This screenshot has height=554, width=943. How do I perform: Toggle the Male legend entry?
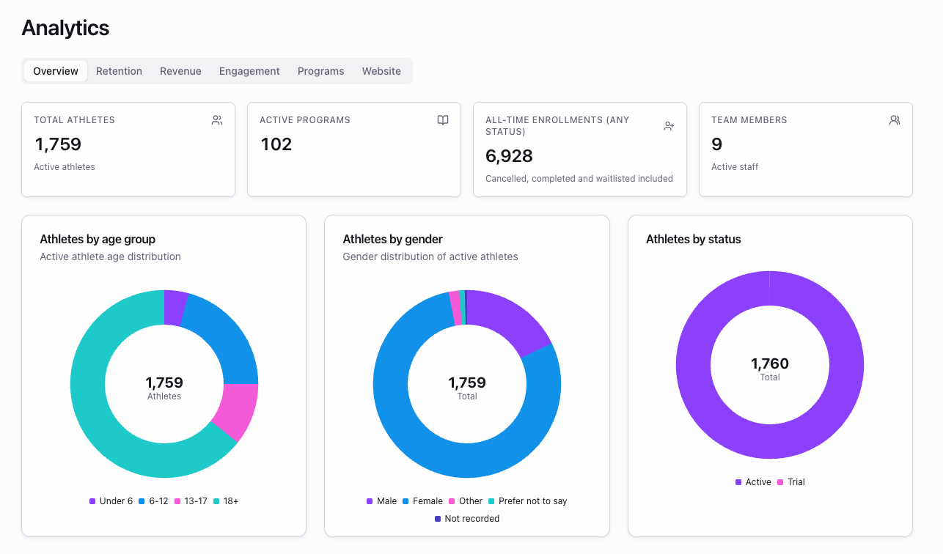pos(381,501)
